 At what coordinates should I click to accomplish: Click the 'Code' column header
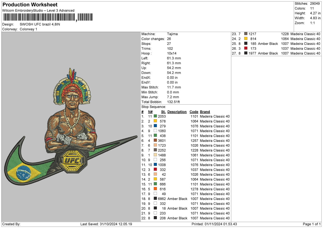click(x=194, y=112)
